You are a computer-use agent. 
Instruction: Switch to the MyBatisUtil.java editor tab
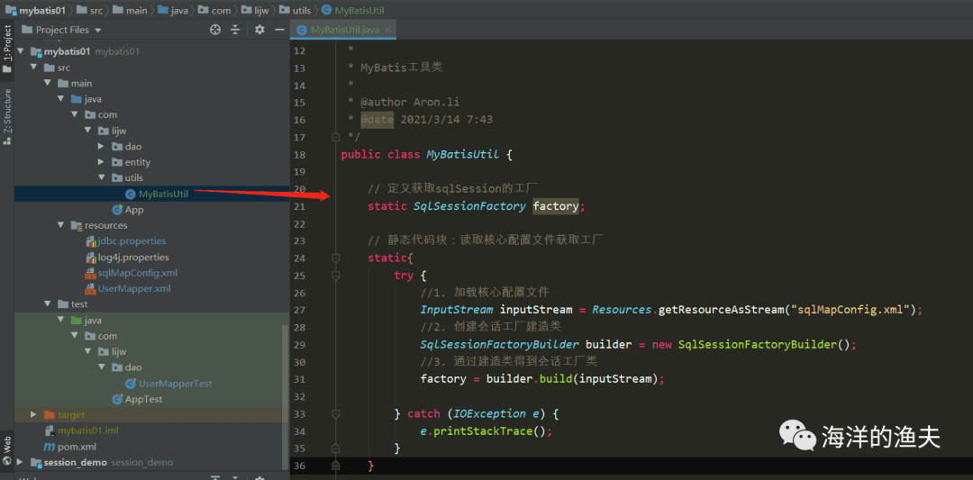tap(343, 30)
